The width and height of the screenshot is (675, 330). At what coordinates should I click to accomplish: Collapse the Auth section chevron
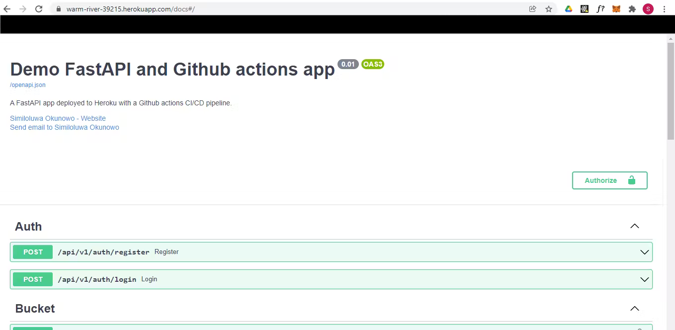(635, 226)
